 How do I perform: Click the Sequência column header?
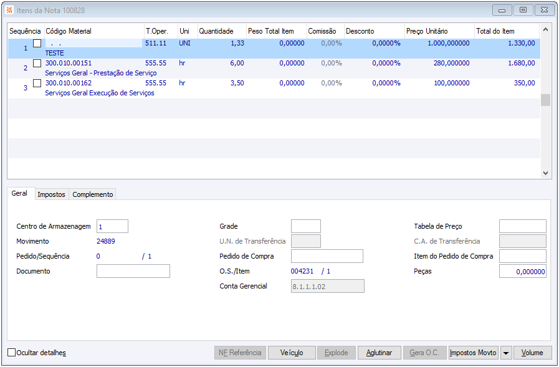tap(26, 31)
